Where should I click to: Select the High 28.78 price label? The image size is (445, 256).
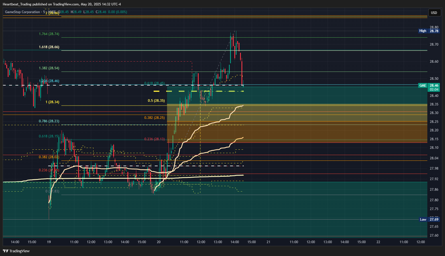tap(429, 31)
